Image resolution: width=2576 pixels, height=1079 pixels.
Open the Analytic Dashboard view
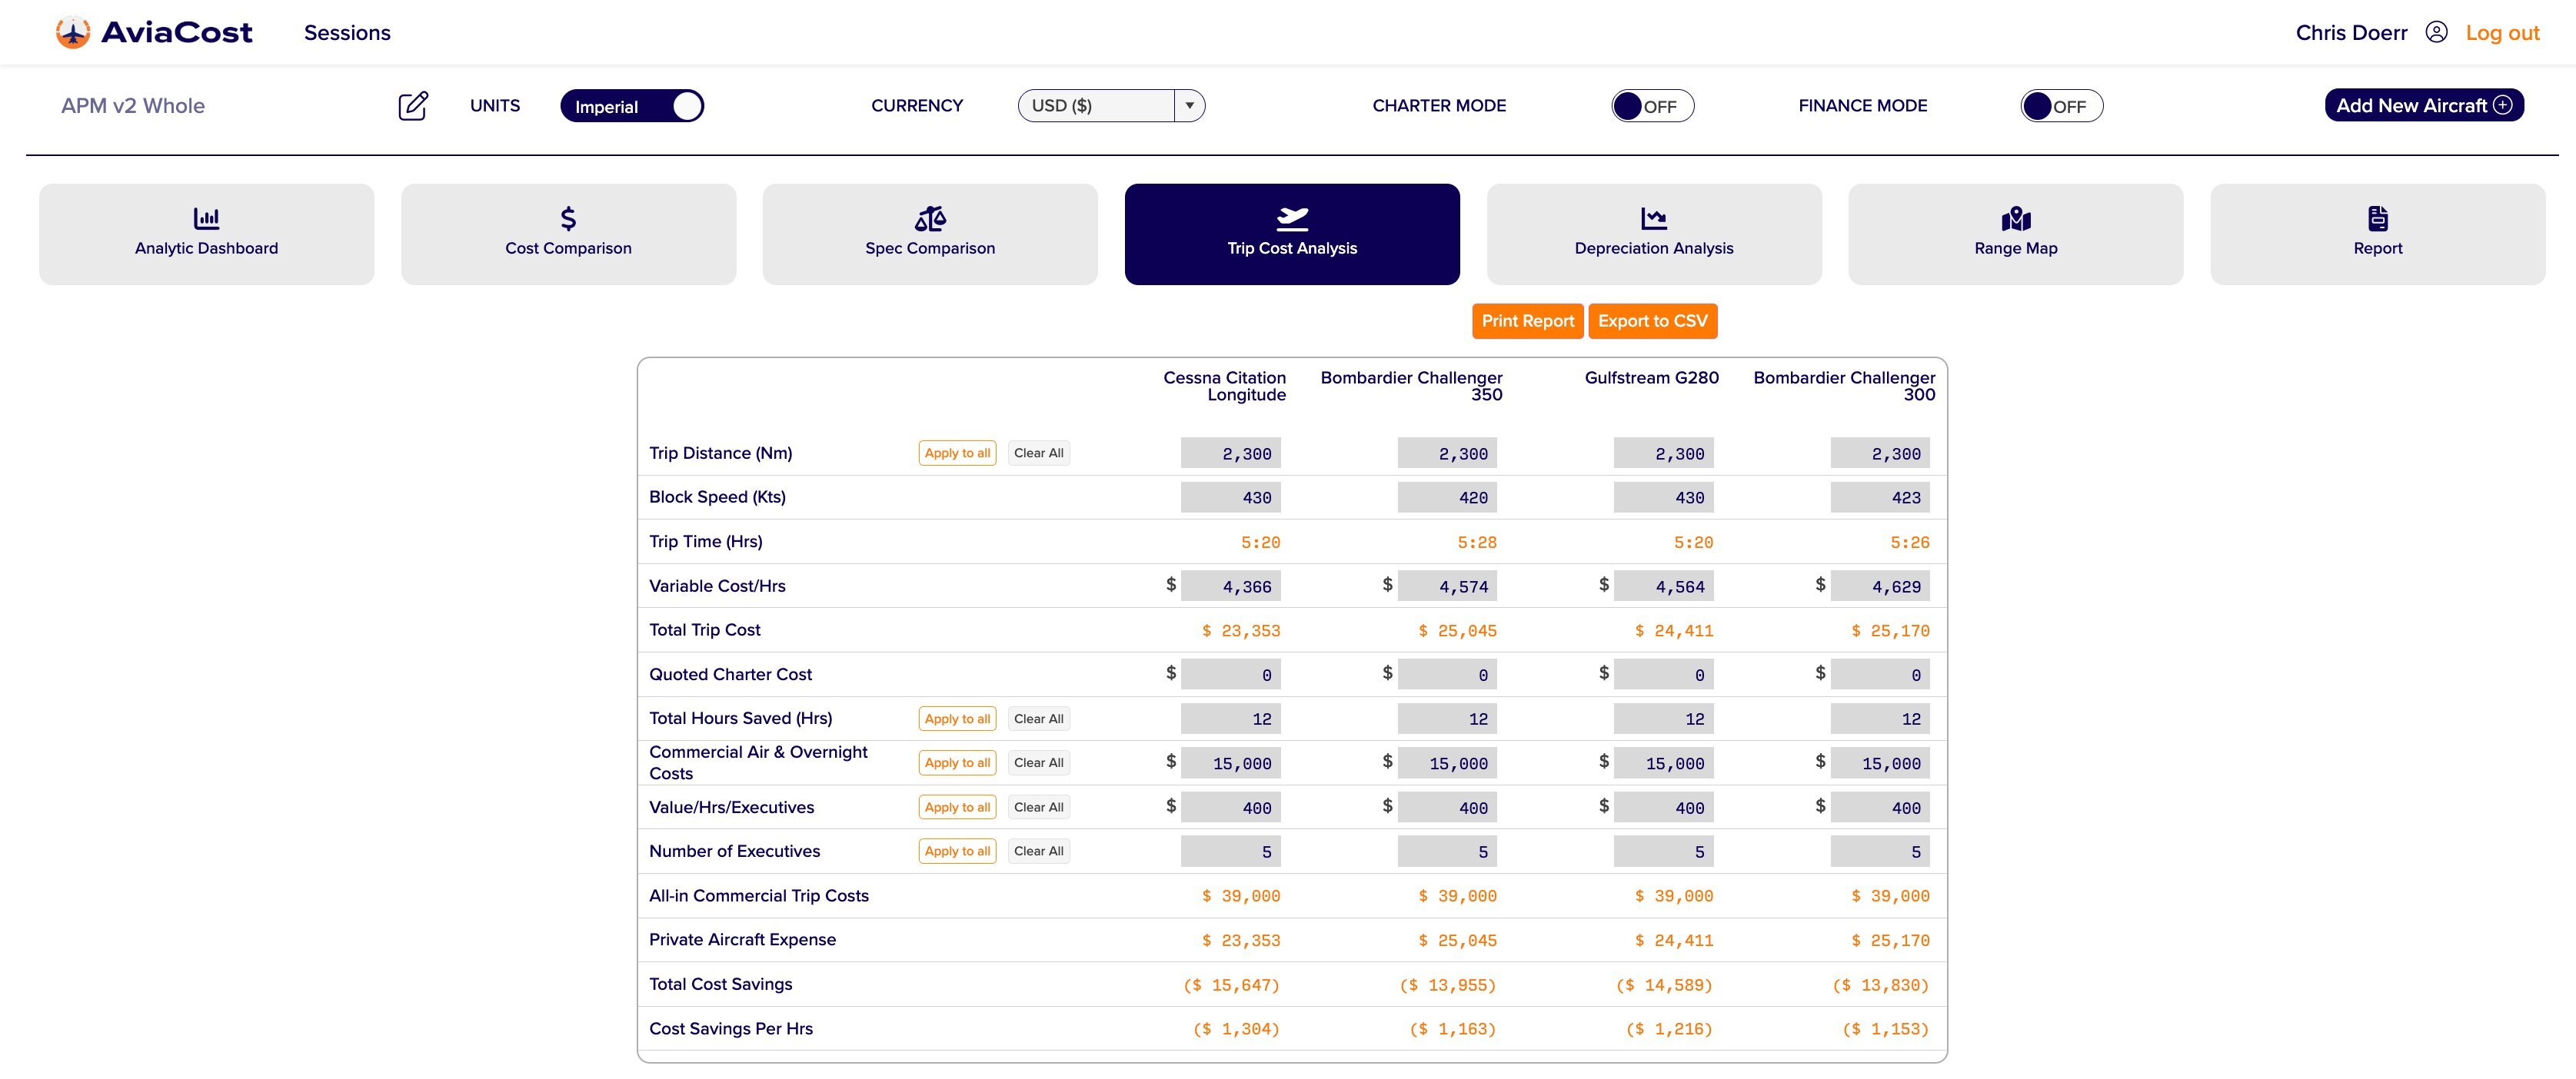(x=205, y=233)
